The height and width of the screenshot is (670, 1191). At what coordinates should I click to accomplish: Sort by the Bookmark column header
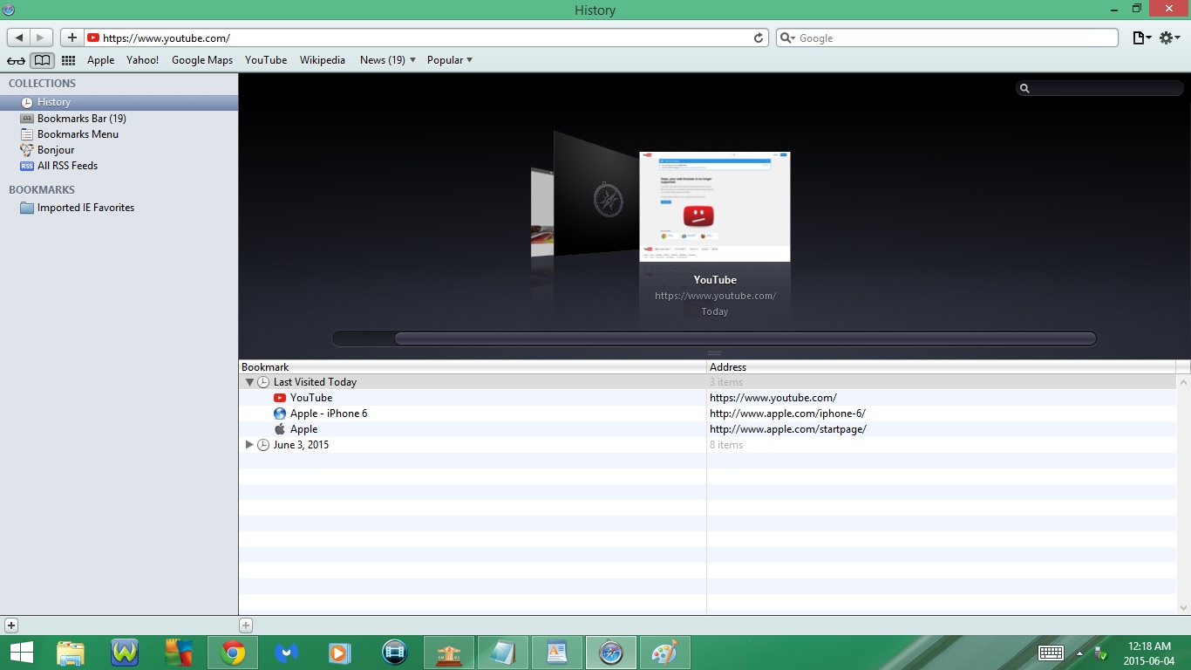[x=473, y=367]
